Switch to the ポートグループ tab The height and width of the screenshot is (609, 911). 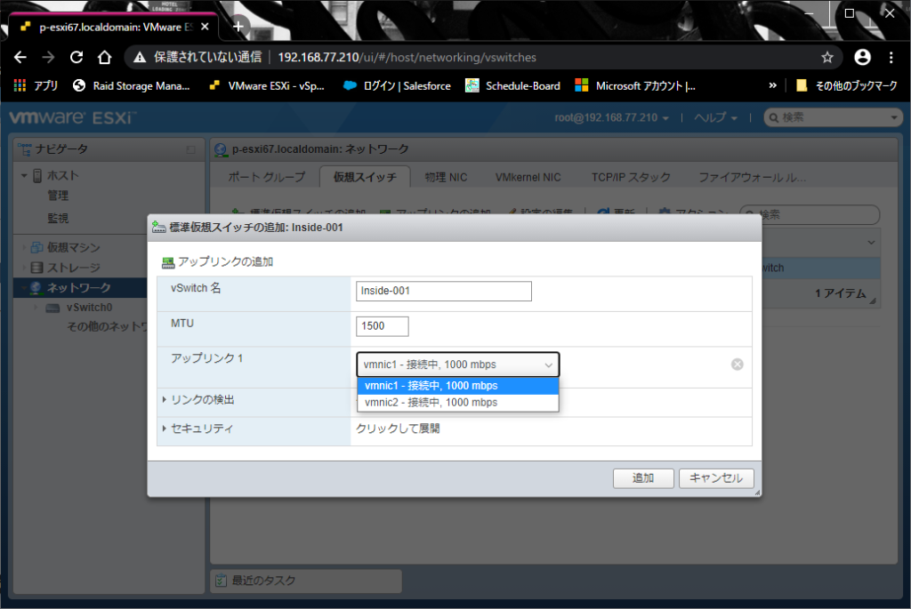[267, 177]
